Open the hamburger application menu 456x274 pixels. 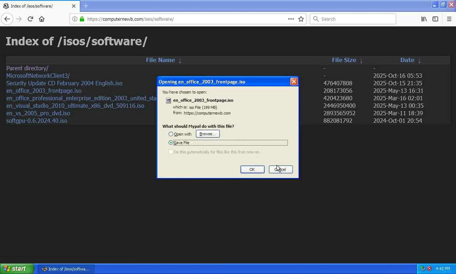coord(449,19)
